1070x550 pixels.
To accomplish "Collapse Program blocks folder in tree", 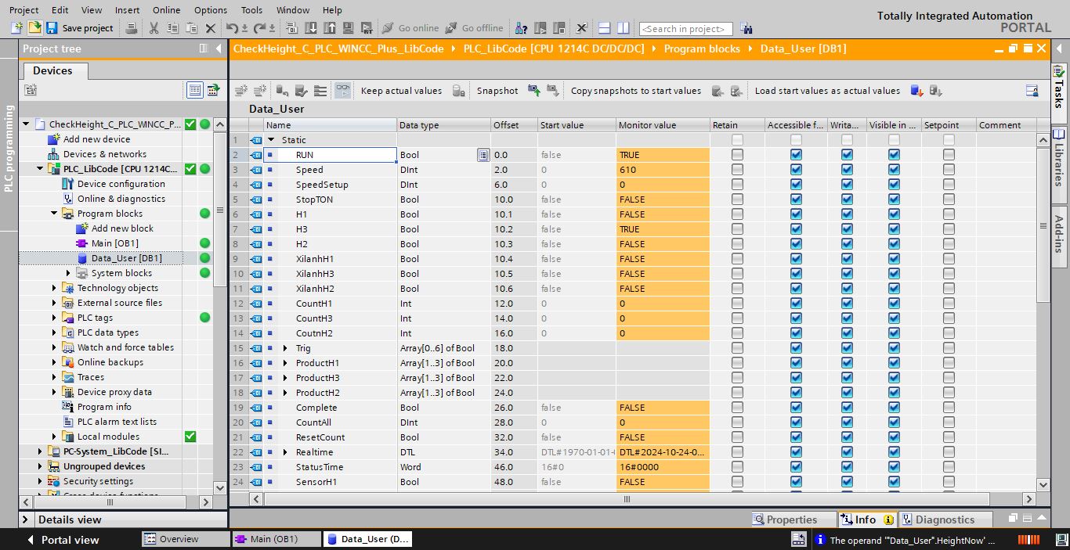I will point(54,214).
